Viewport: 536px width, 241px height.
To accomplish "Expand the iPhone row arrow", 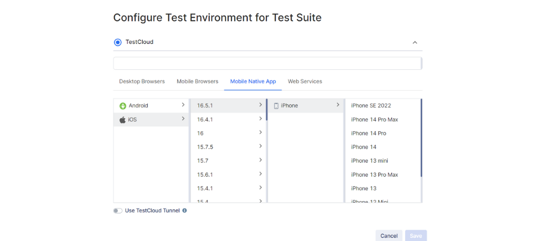I will pyautogui.click(x=338, y=105).
